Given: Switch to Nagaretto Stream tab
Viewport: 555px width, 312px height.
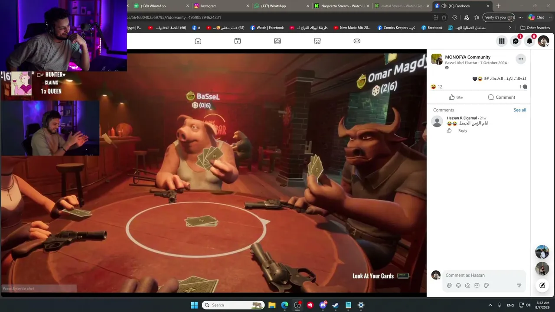Looking at the screenshot, I should (x=342, y=6).
